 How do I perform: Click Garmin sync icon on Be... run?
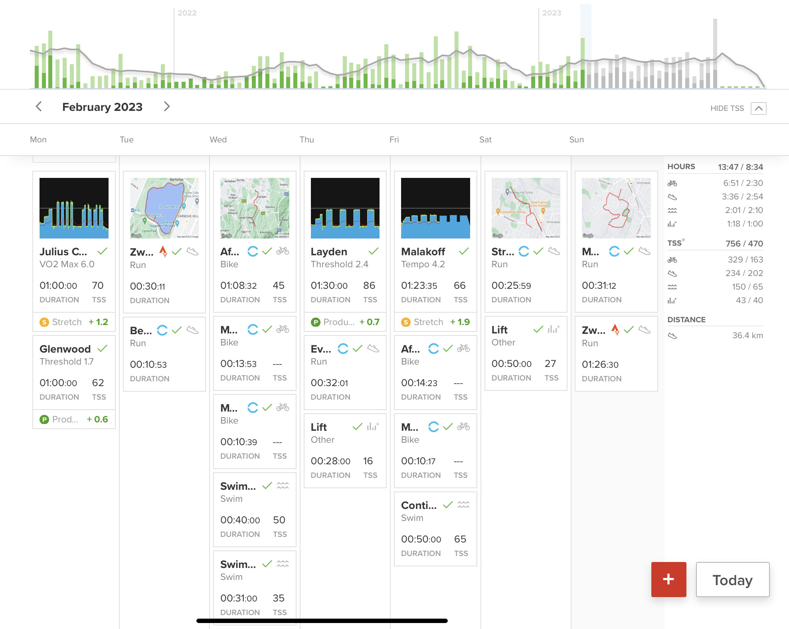tap(162, 330)
